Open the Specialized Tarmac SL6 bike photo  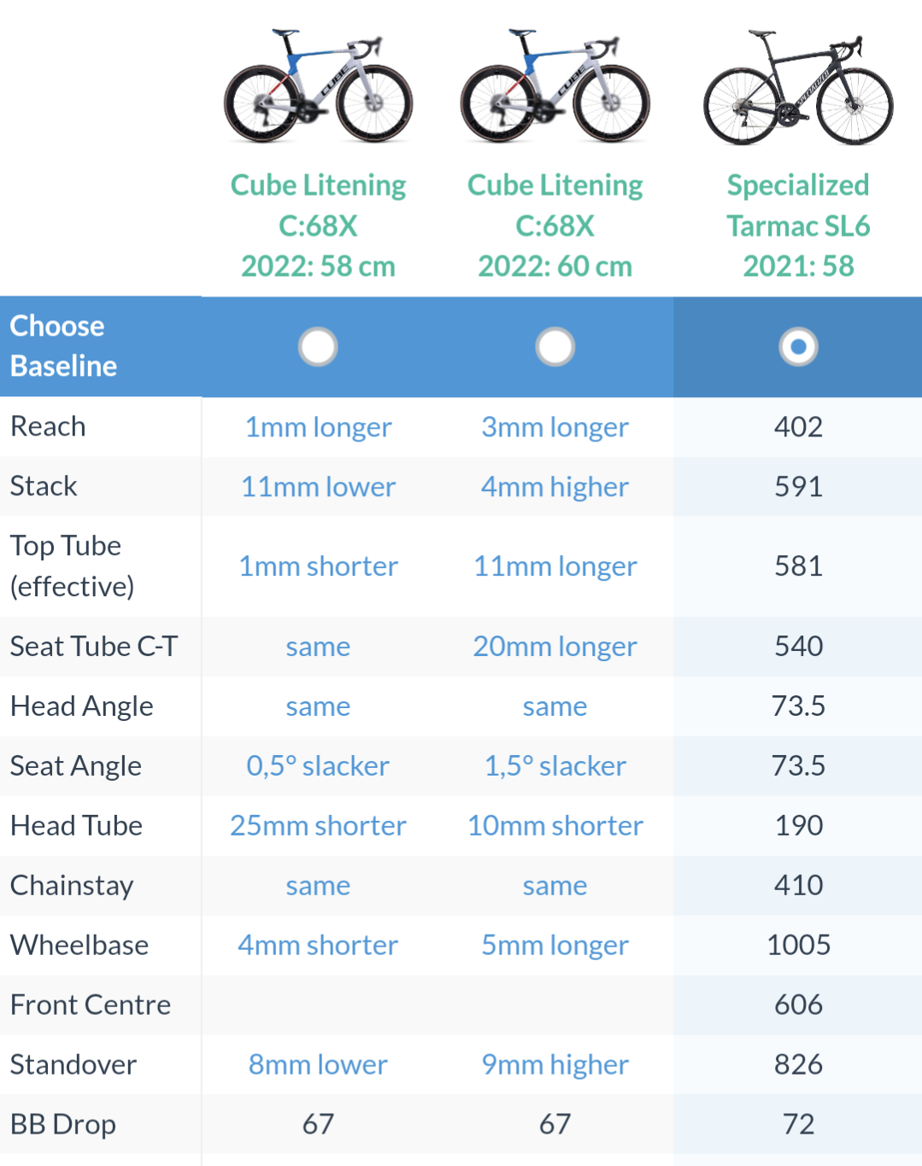pyautogui.click(x=798, y=89)
